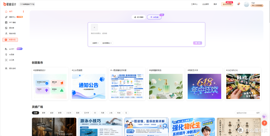Open the 首页 home icon in sidebar
Viewport: 270px width, 136px height.
(6, 11)
